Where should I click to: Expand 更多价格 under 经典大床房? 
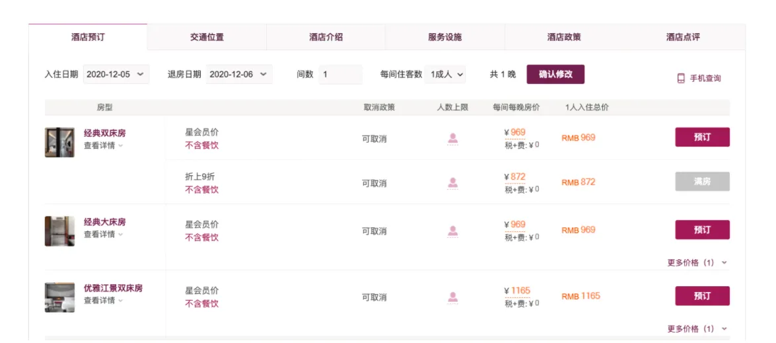pyautogui.click(x=697, y=262)
